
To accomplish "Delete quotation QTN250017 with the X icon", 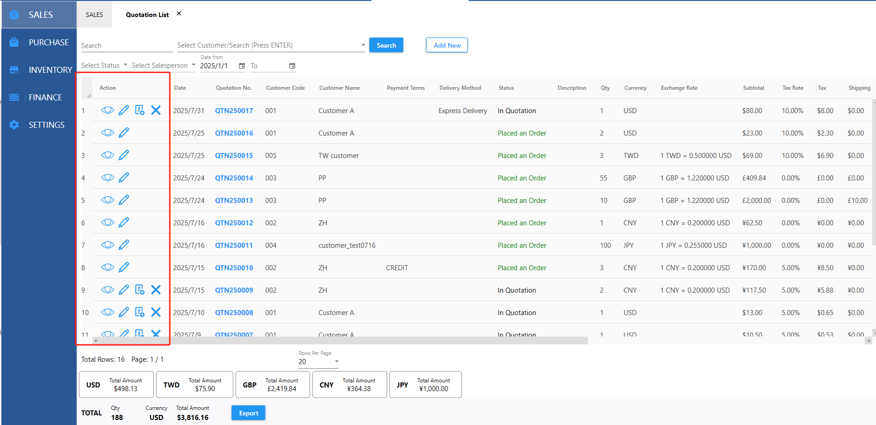I will [x=156, y=110].
